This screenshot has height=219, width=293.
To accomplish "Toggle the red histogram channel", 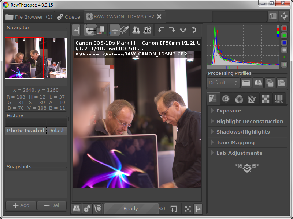I will point(284,28).
